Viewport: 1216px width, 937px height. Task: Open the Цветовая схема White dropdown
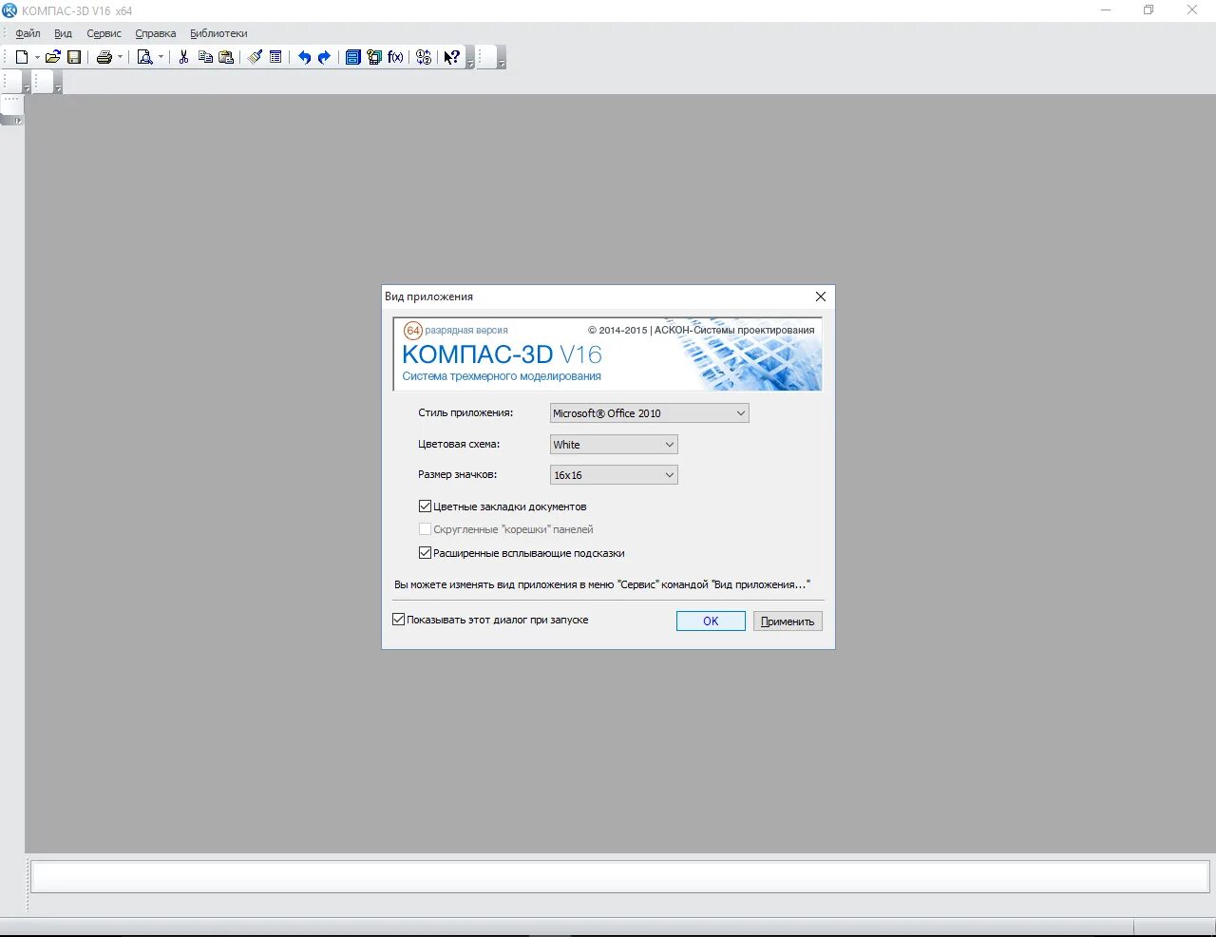(x=614, y=445)
